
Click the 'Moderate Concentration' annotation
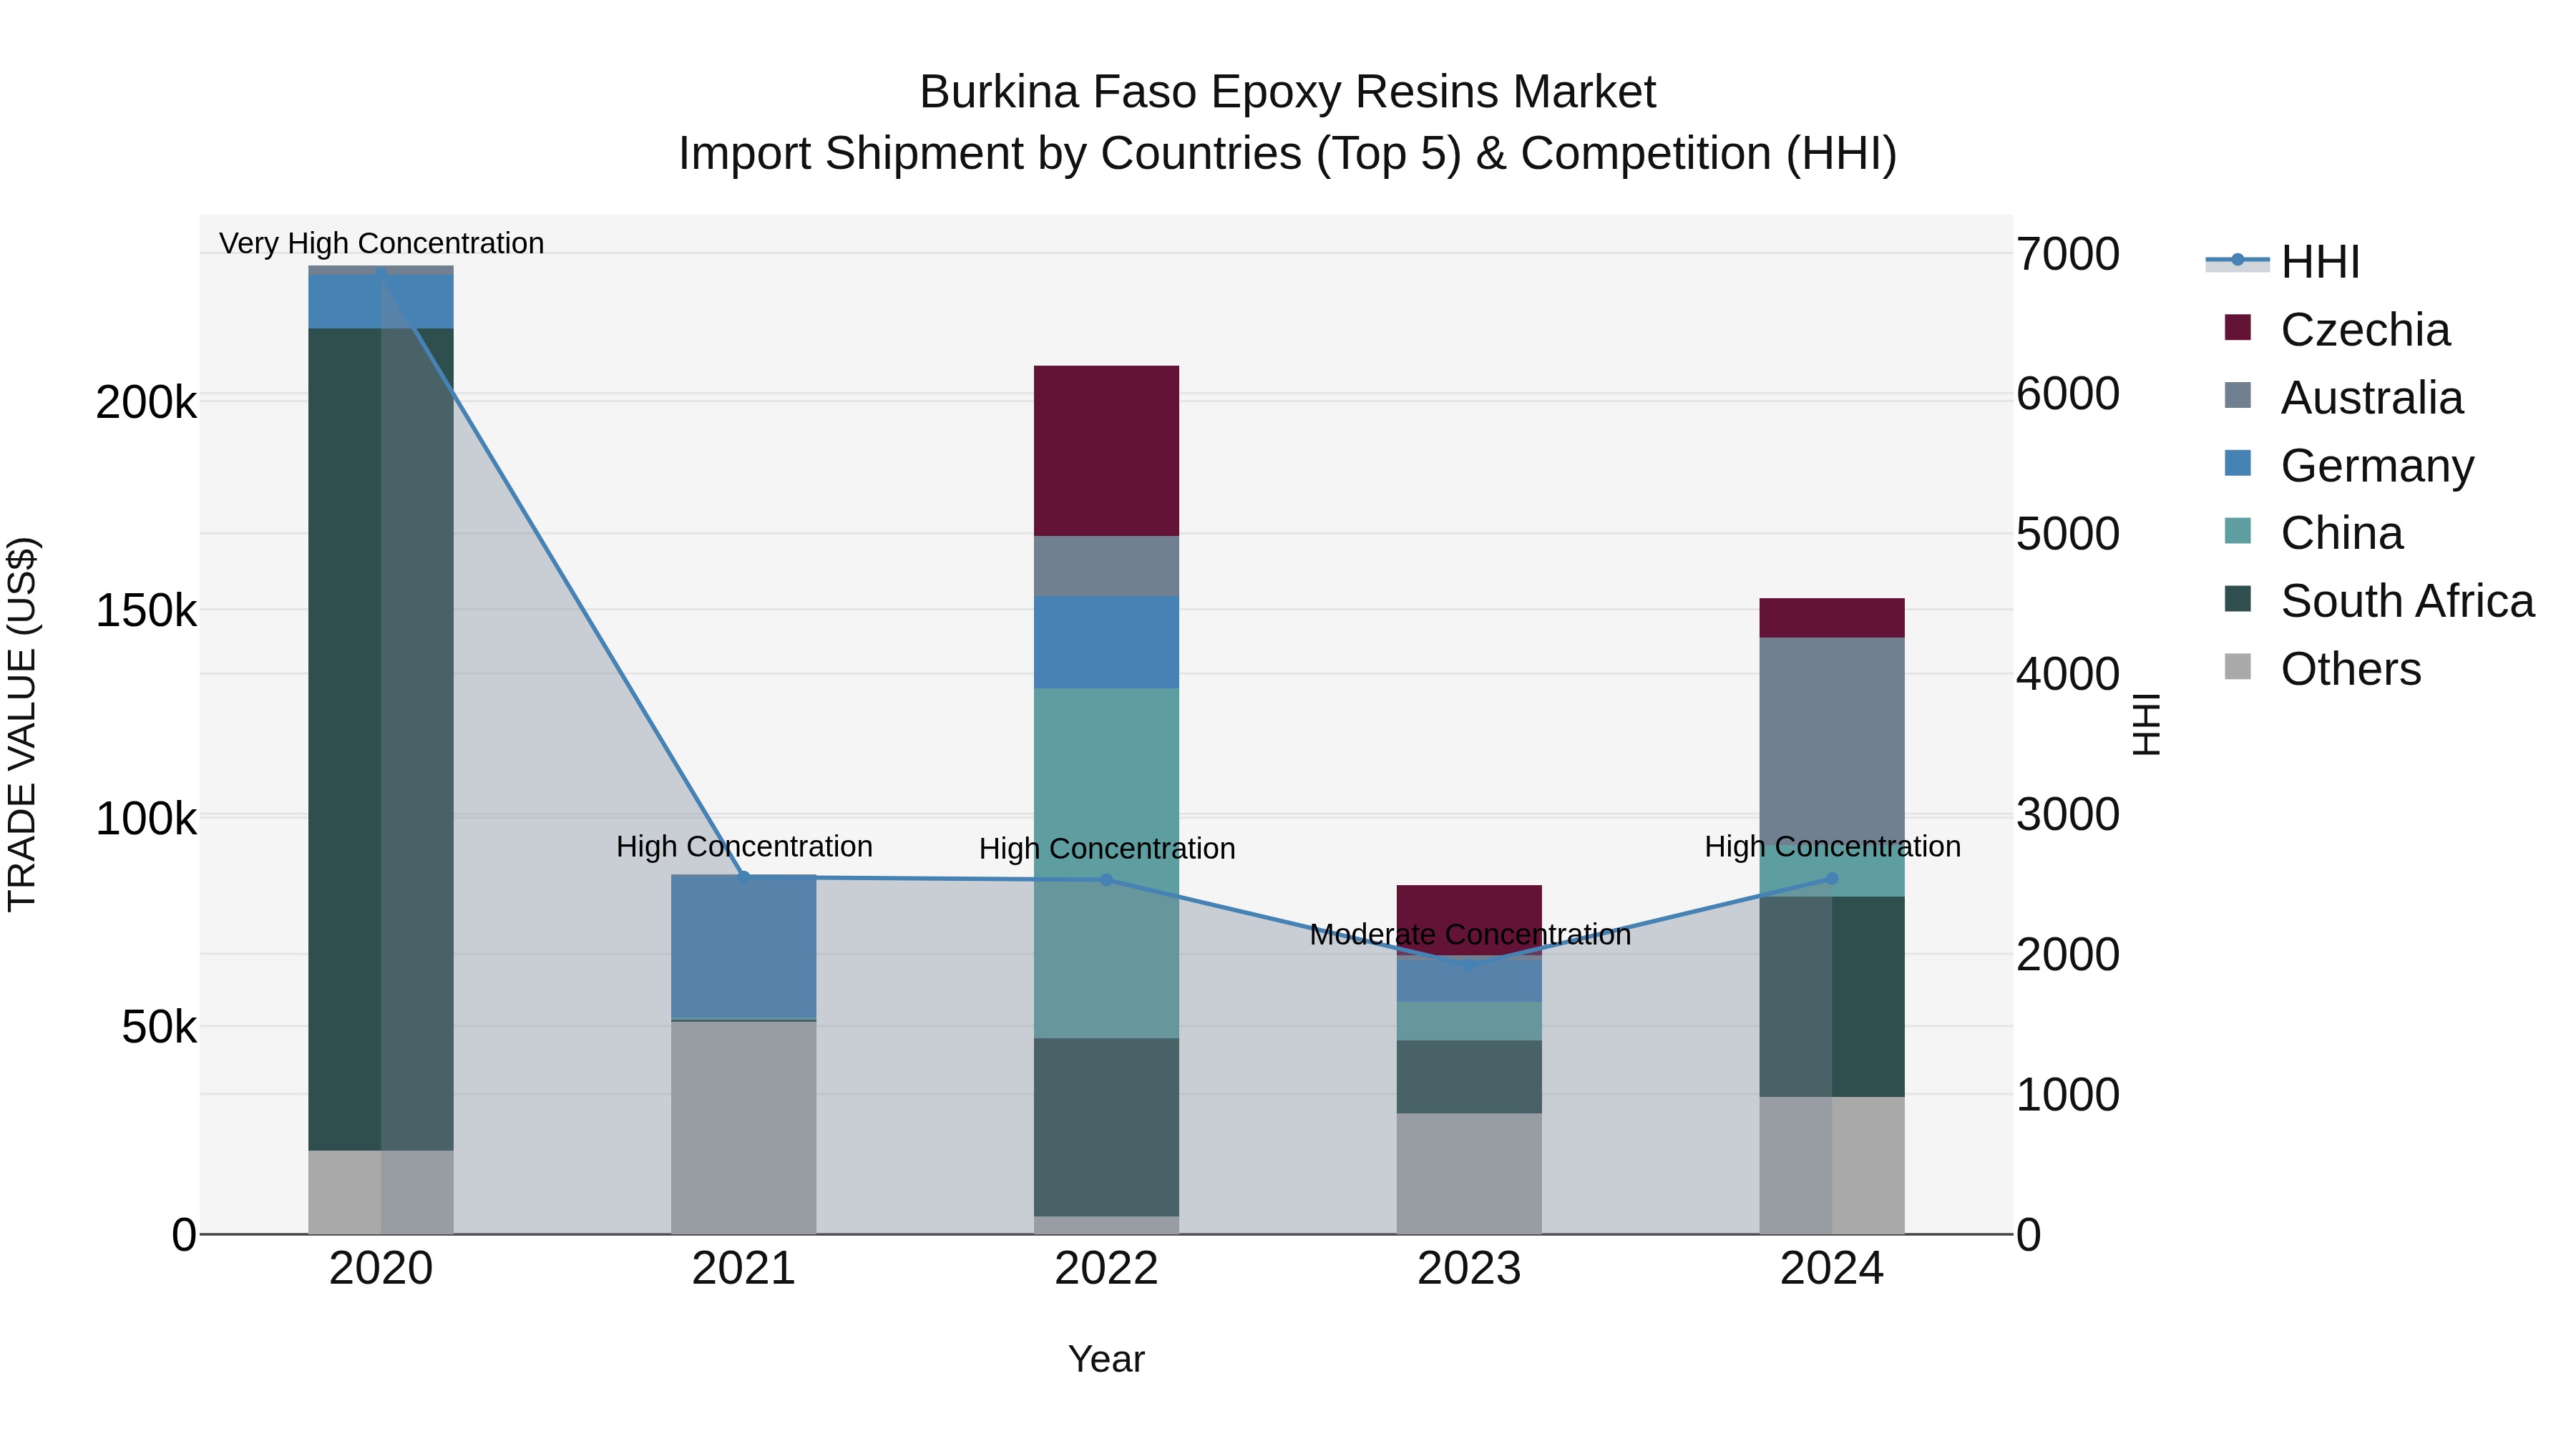coord(1470,935)
